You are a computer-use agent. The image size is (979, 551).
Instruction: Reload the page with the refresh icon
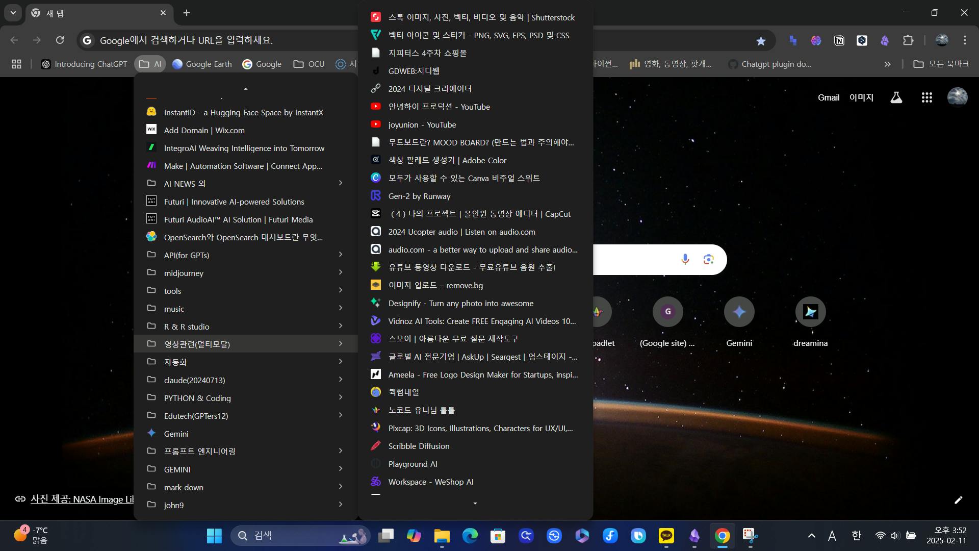60,40
